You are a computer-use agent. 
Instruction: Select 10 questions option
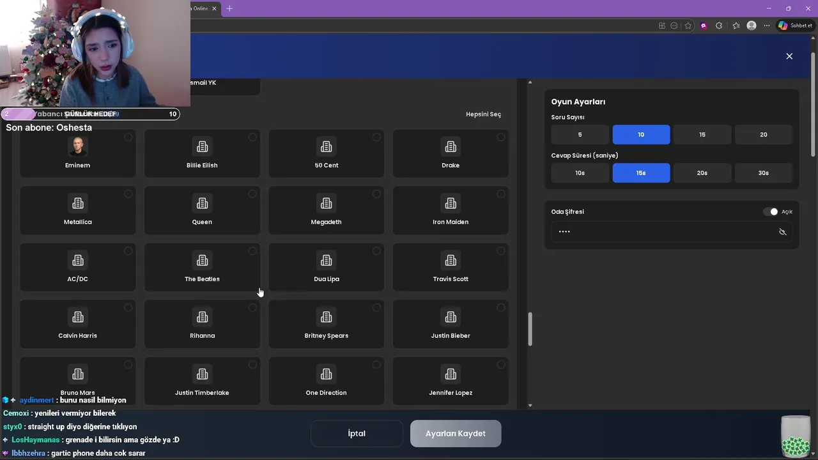(641, 135)
